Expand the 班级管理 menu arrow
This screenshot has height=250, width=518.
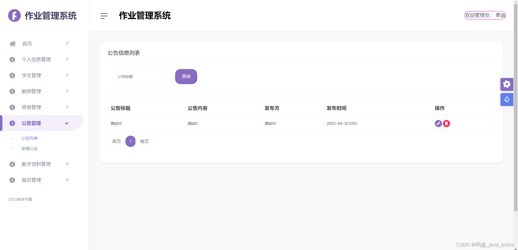(67, 107)
